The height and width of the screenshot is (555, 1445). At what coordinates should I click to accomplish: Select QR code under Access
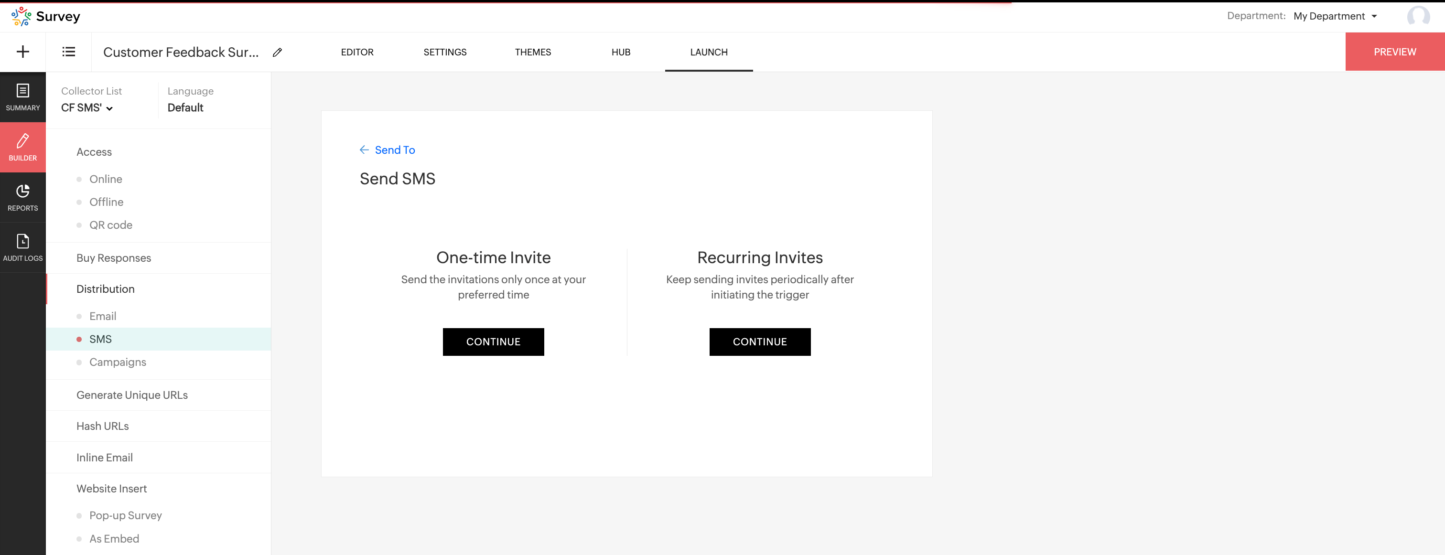(x=110, y=225)
